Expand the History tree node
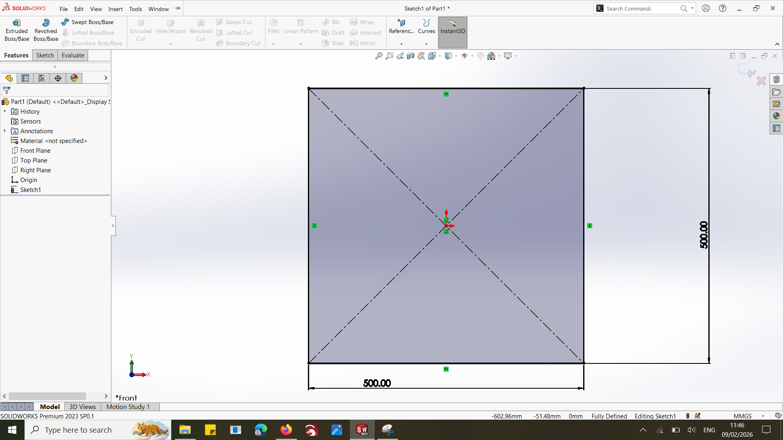 point(5,111)
